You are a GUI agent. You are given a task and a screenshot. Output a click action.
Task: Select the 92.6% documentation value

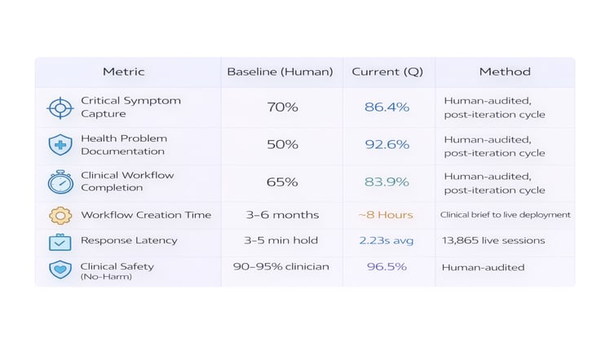click(x=387, y=145)
